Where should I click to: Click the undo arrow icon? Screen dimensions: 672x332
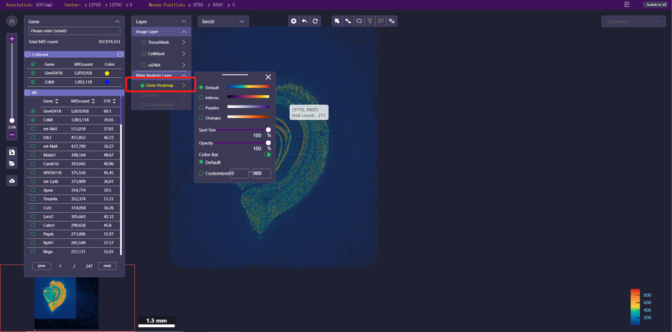click(304, 22)
